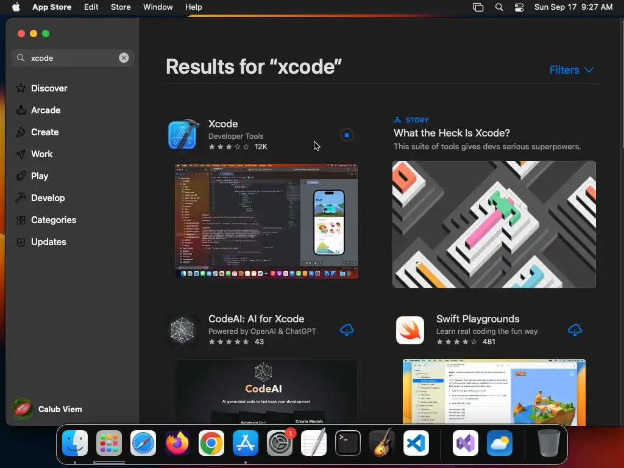624x468 pixels.
Task: Open the Xcode app title link
Action: [x=223, y=124]
